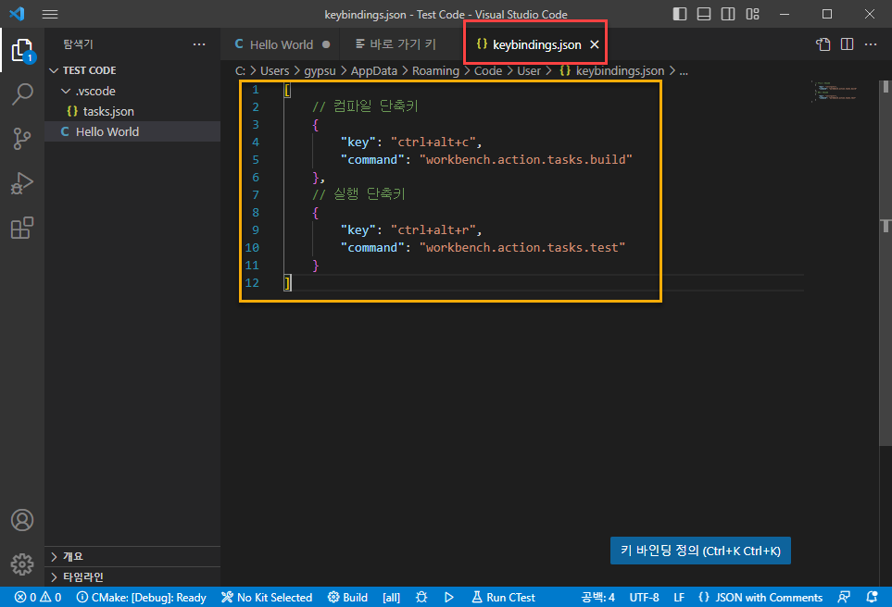Click the breadcrumb trailing ellipsis
This screenshot has width=892, height=607.
pyautogui.click(x=684, y=71)
